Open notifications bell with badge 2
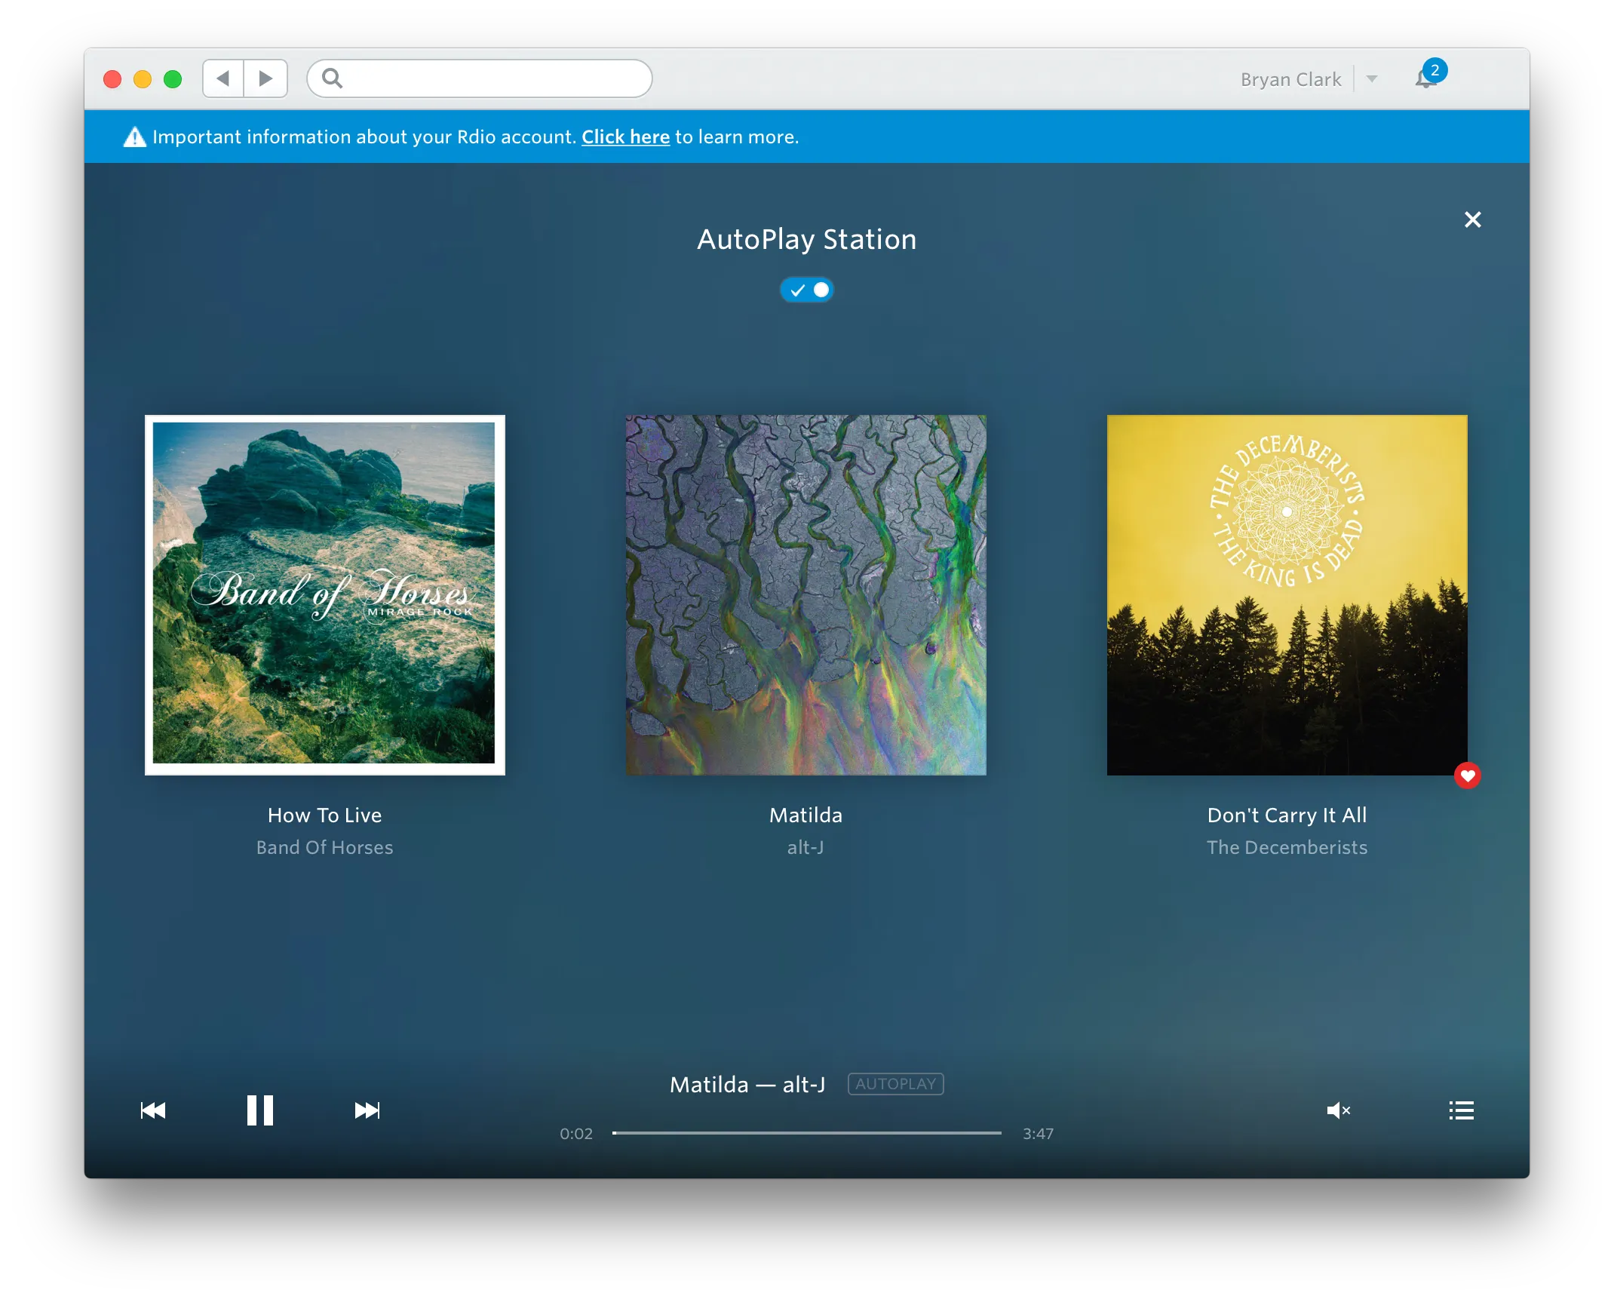 (x=1429, y=75)
